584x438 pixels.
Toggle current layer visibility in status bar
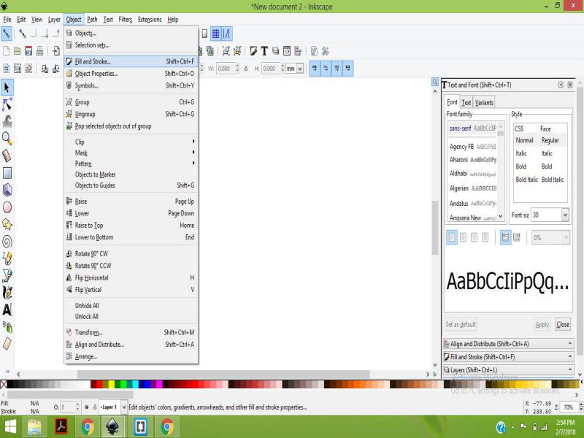[86, 407]
